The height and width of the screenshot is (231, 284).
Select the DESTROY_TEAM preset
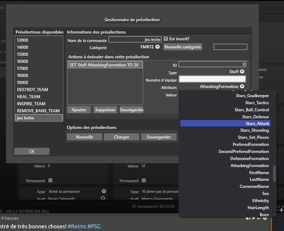[x=33, y=90]
